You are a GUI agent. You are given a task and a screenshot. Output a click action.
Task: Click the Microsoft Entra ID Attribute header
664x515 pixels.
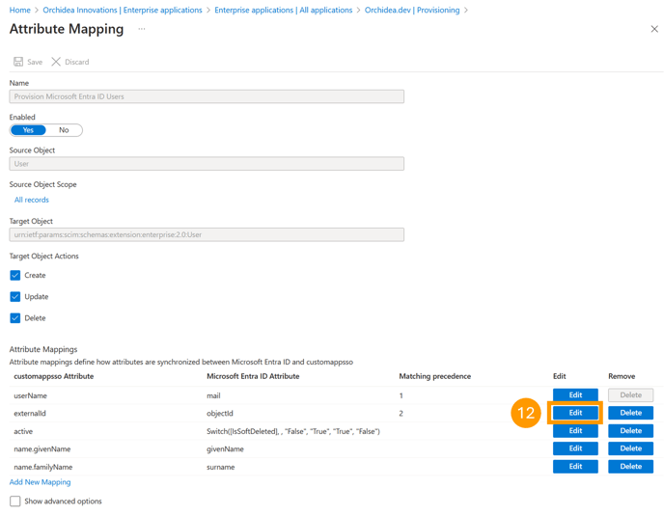253,376
